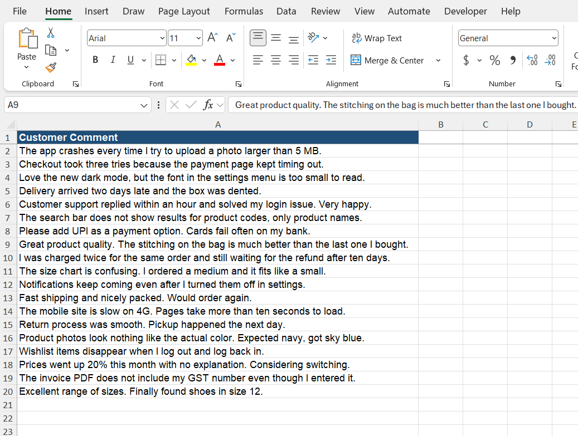This screenshot has width=578, height=436.
Task: Open the font size 11 dropdown
Action: pyautogui.click(x=198, y=38)
